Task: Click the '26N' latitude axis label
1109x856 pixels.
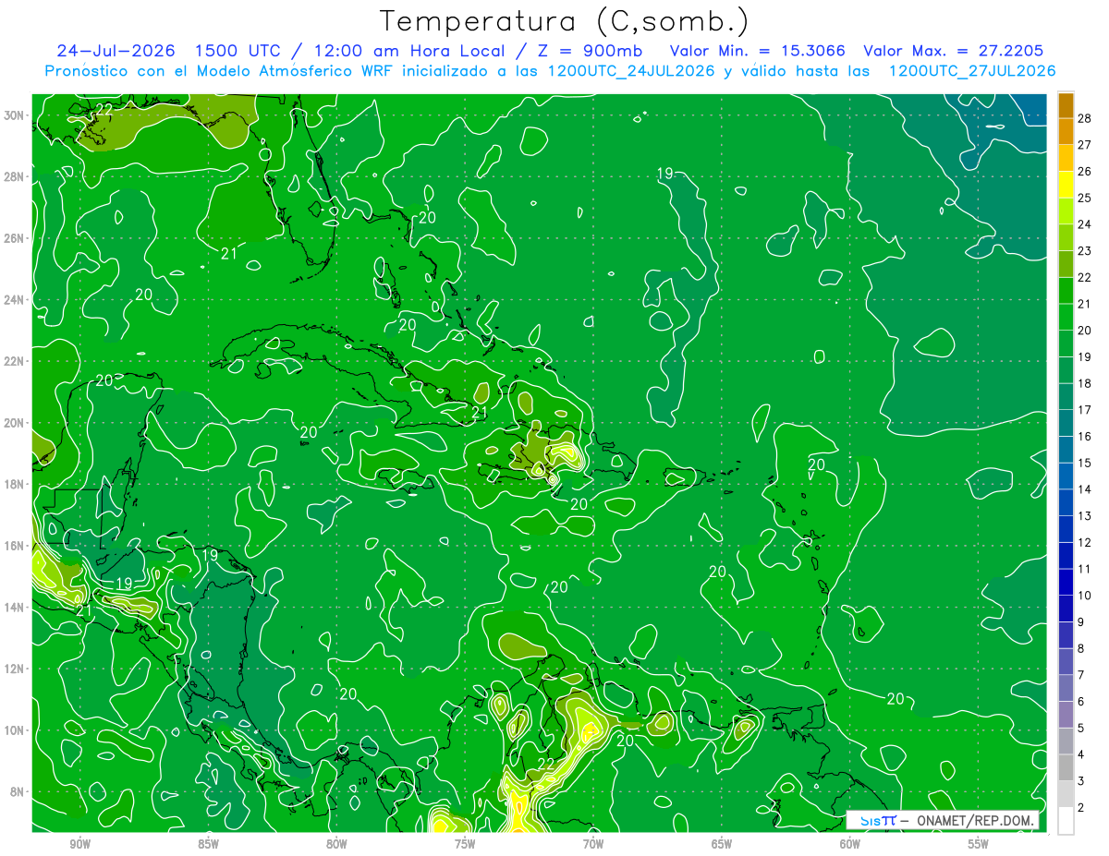Action: click(x=16, y=238)
